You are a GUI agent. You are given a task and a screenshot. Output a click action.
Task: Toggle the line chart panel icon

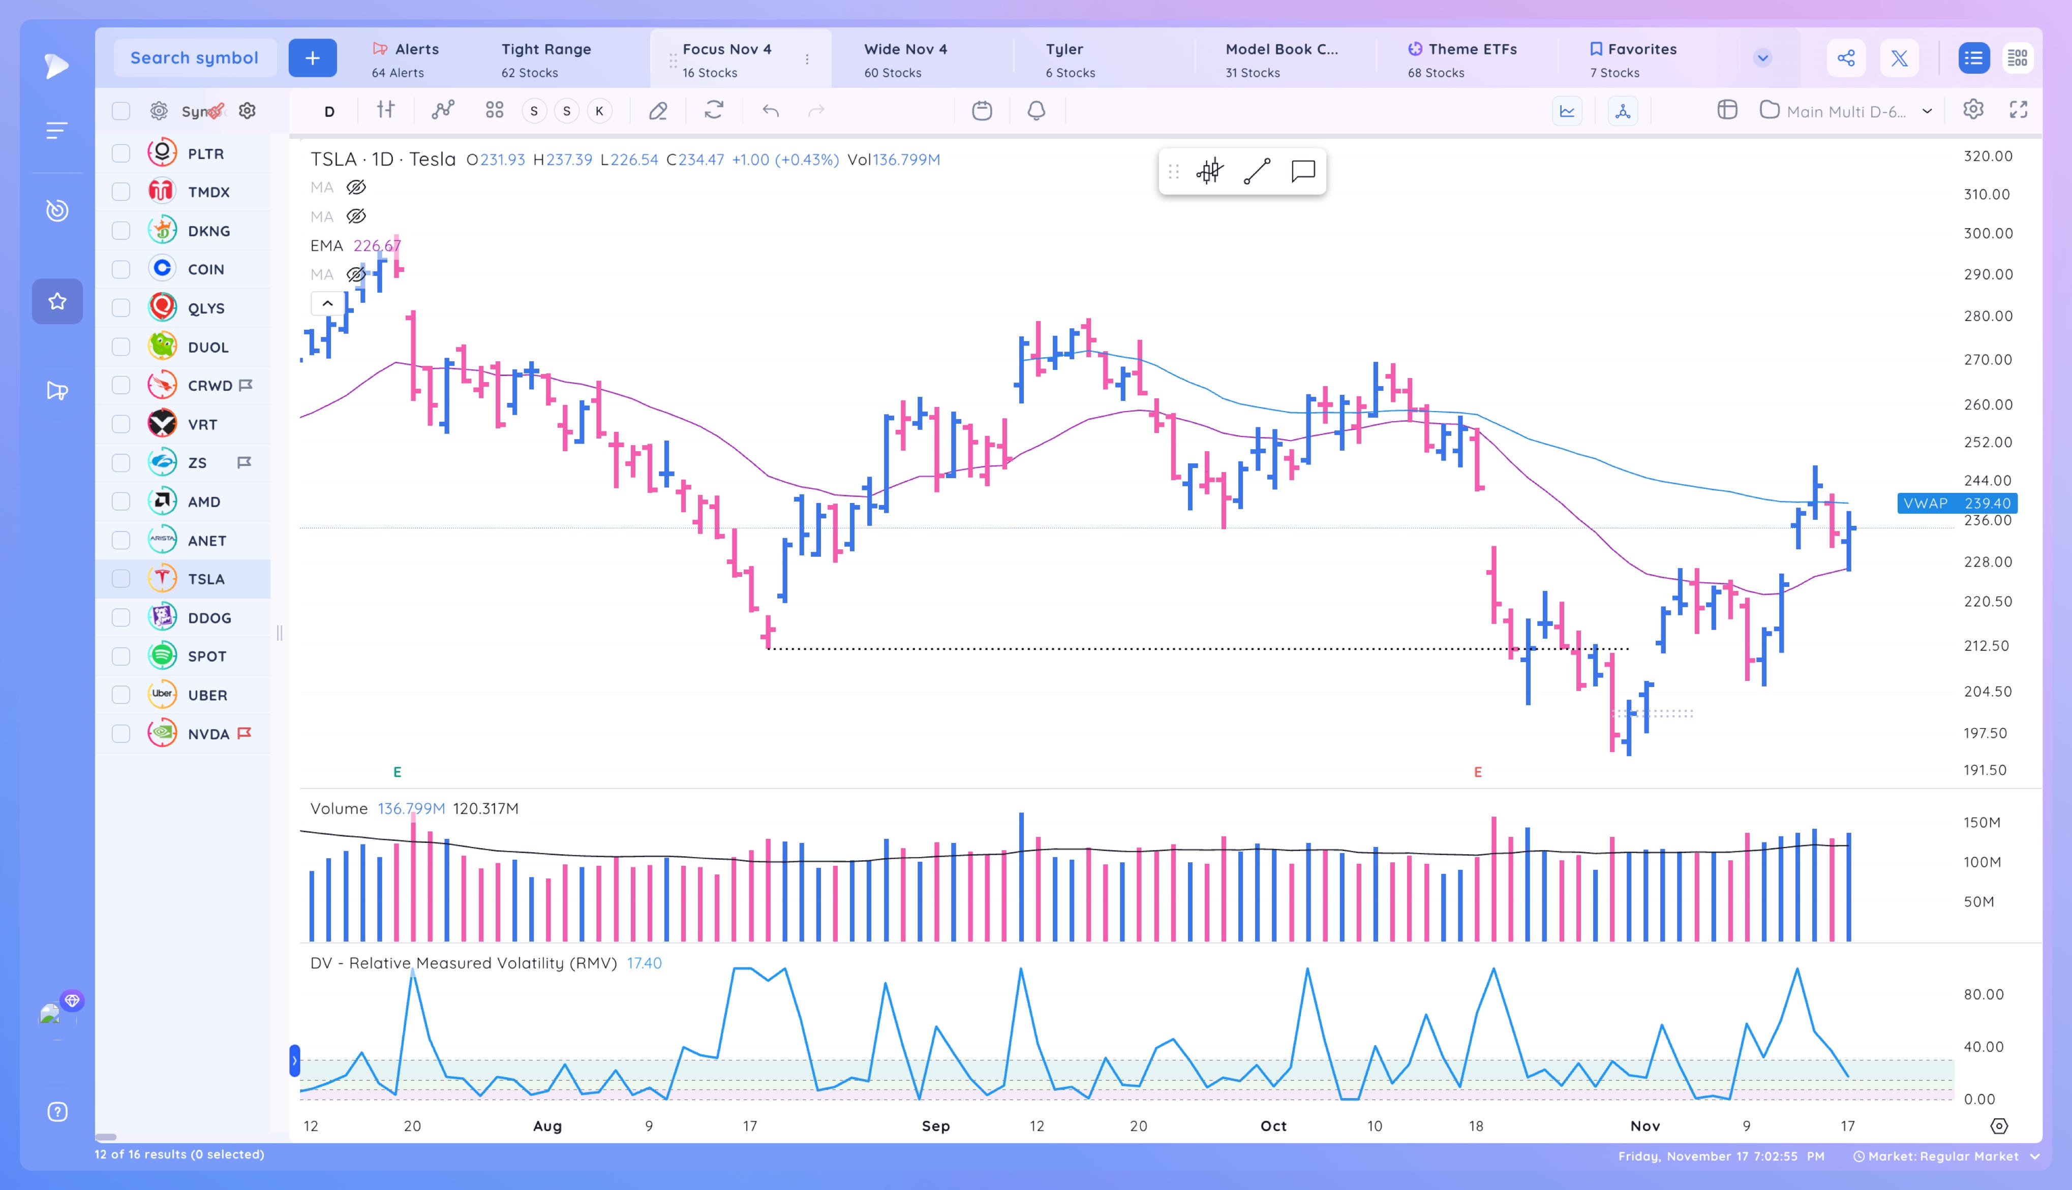coord(1568,111)
